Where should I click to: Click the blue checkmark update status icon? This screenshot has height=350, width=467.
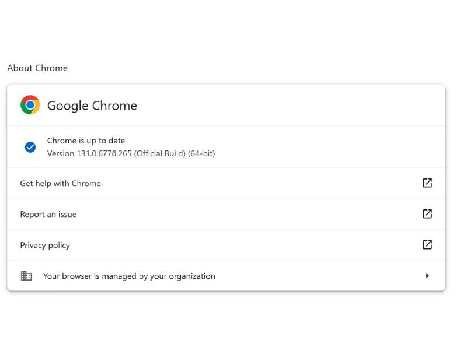(30, 148)
